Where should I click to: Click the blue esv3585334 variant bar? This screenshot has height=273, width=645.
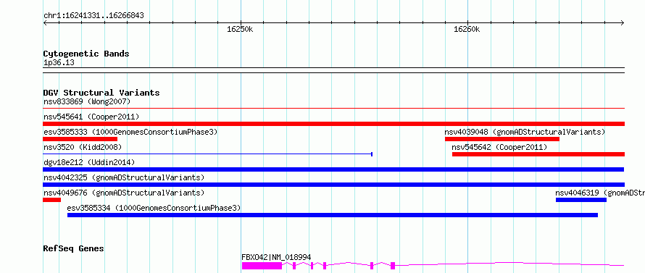tap(333, 215)
